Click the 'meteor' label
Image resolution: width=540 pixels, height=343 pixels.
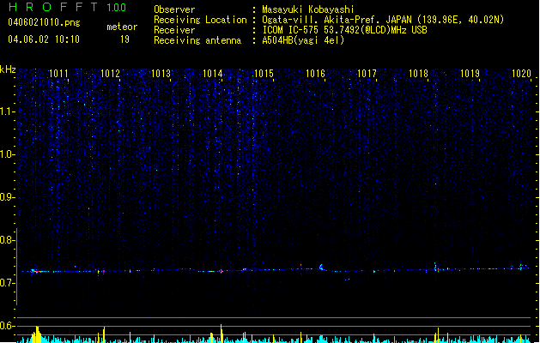point(122,27)
